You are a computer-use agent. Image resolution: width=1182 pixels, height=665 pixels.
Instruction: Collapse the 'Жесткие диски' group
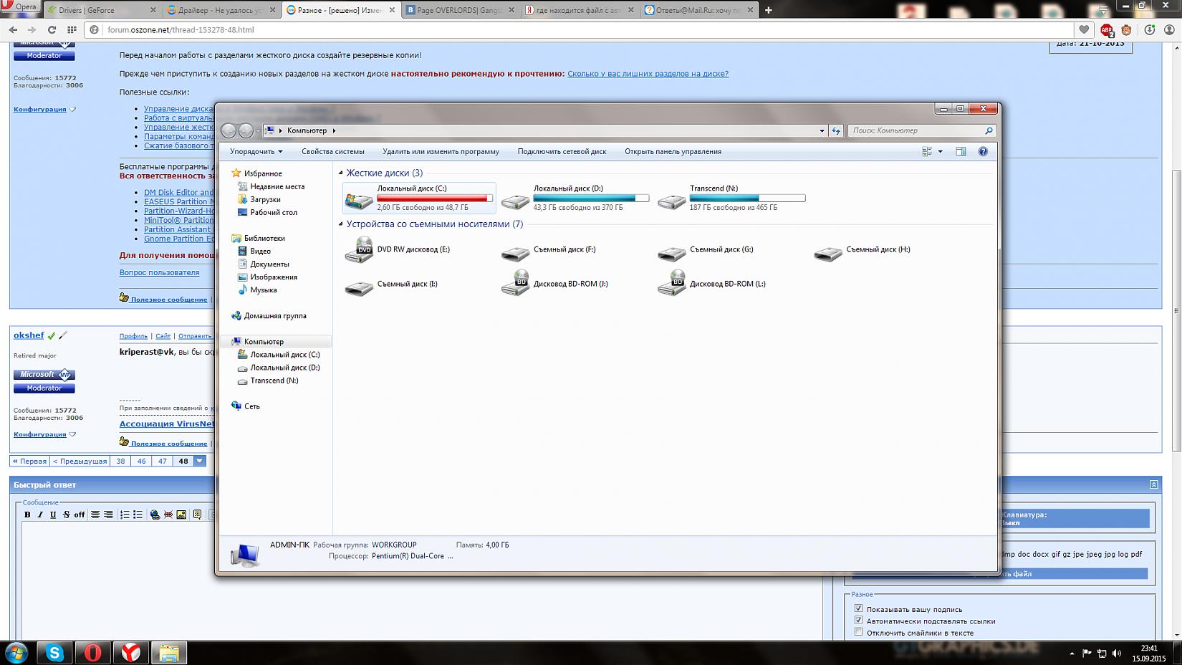click(341, 173)
